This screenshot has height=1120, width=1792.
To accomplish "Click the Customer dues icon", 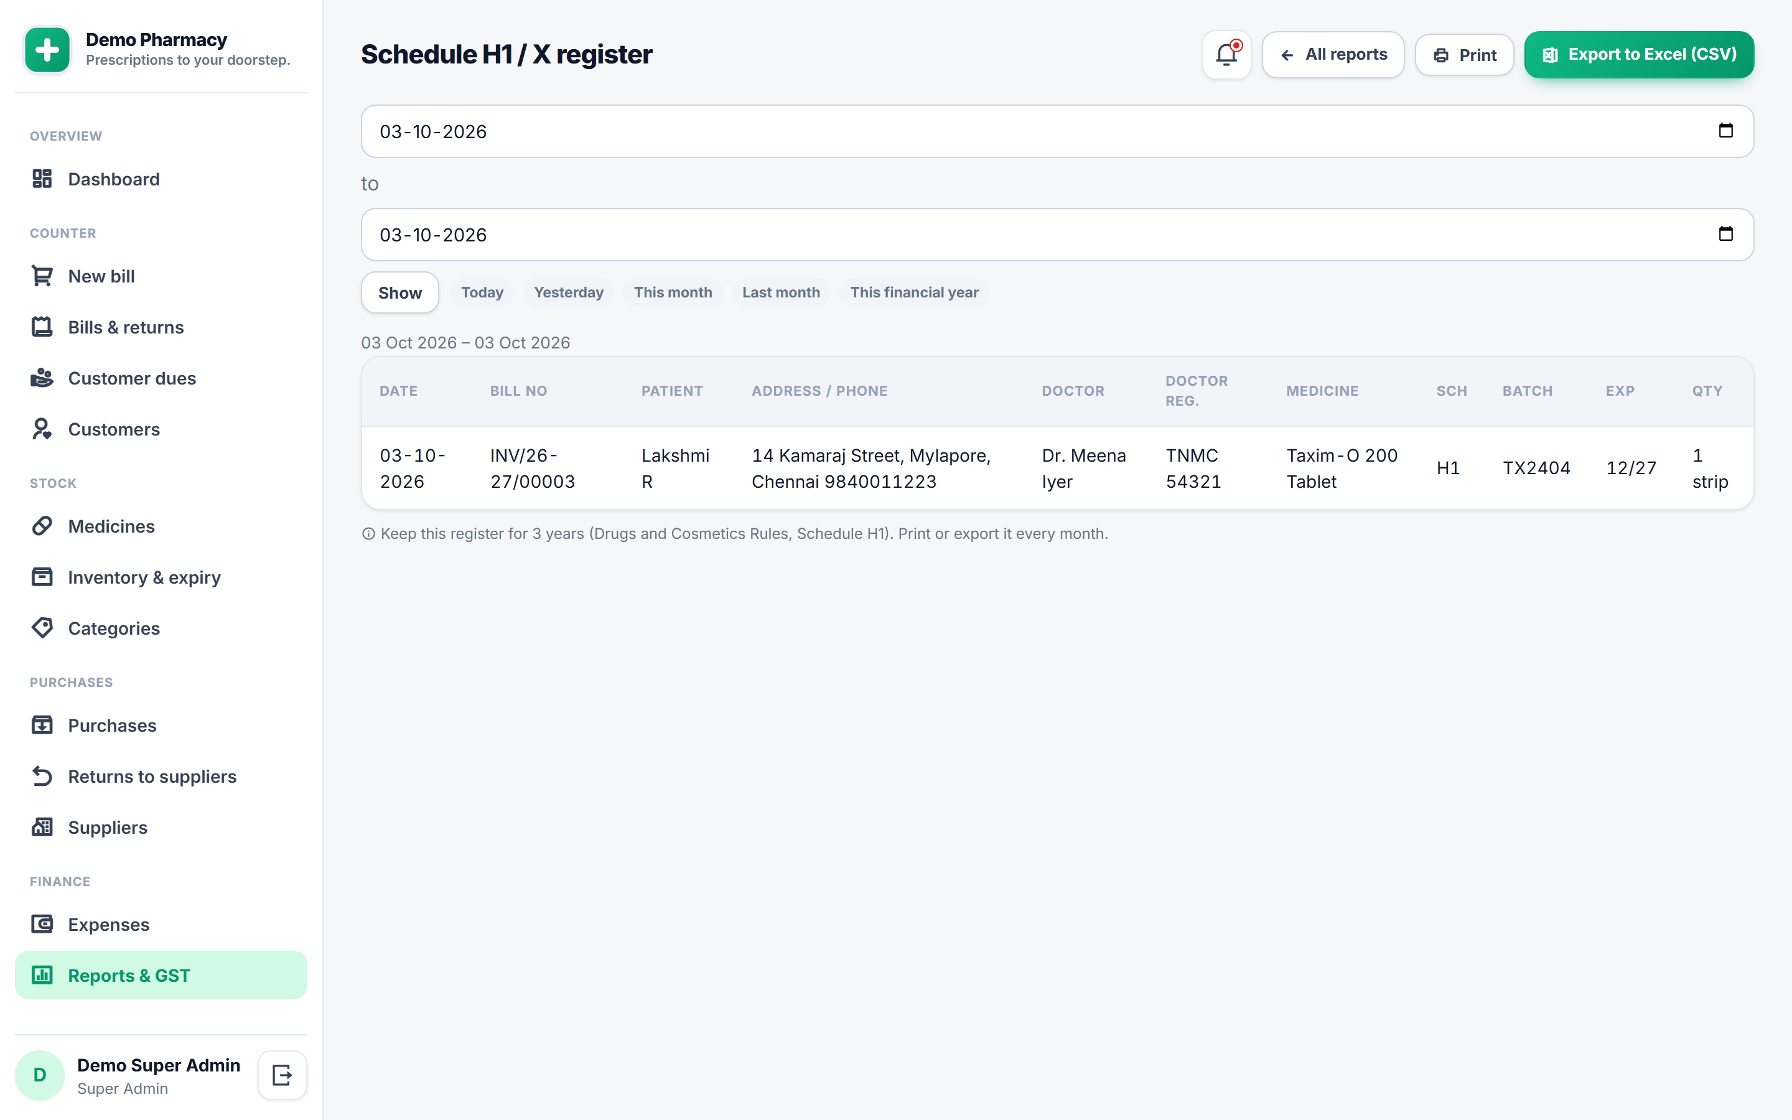I will coord(42,378).
